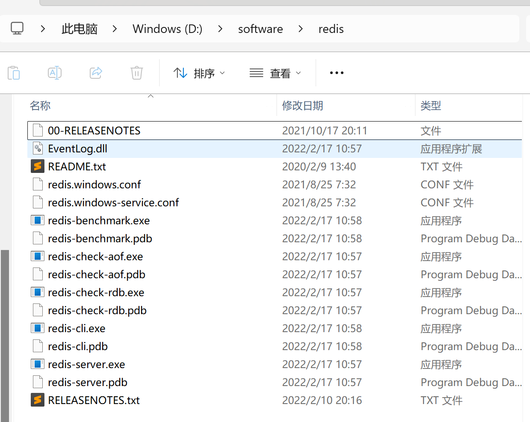Click the redis.windows-service.conf file icon
The height and width of the screenshot is (422, 530).
point(38,202)
